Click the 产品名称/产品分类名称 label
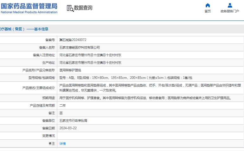Image resolution: width=244 pixels, height=151 pixels. (39, 70)
